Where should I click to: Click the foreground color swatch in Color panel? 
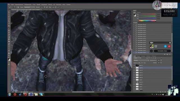coord(134,15)
